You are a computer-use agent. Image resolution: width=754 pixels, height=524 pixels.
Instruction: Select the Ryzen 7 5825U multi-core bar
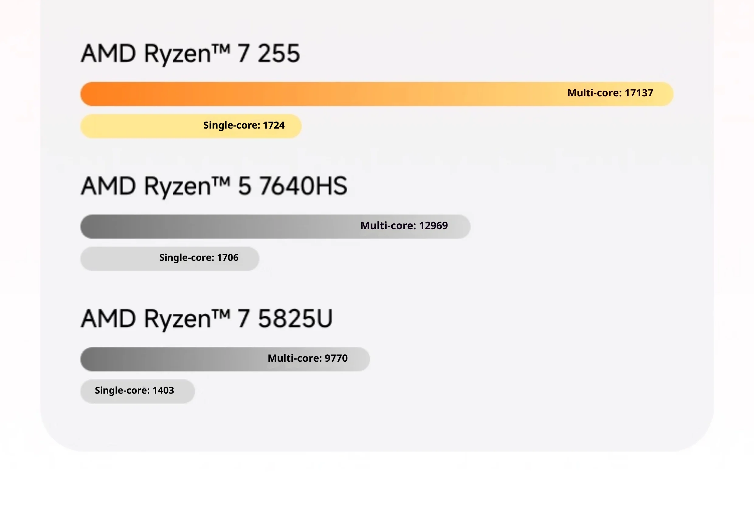pyautogui.click(x=171, y=359)
